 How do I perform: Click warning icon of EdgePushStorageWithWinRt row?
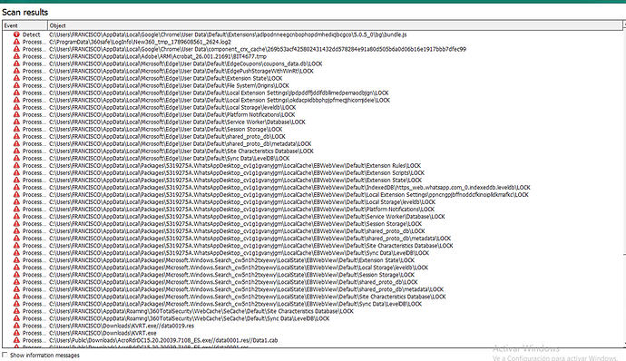(16, 71)
